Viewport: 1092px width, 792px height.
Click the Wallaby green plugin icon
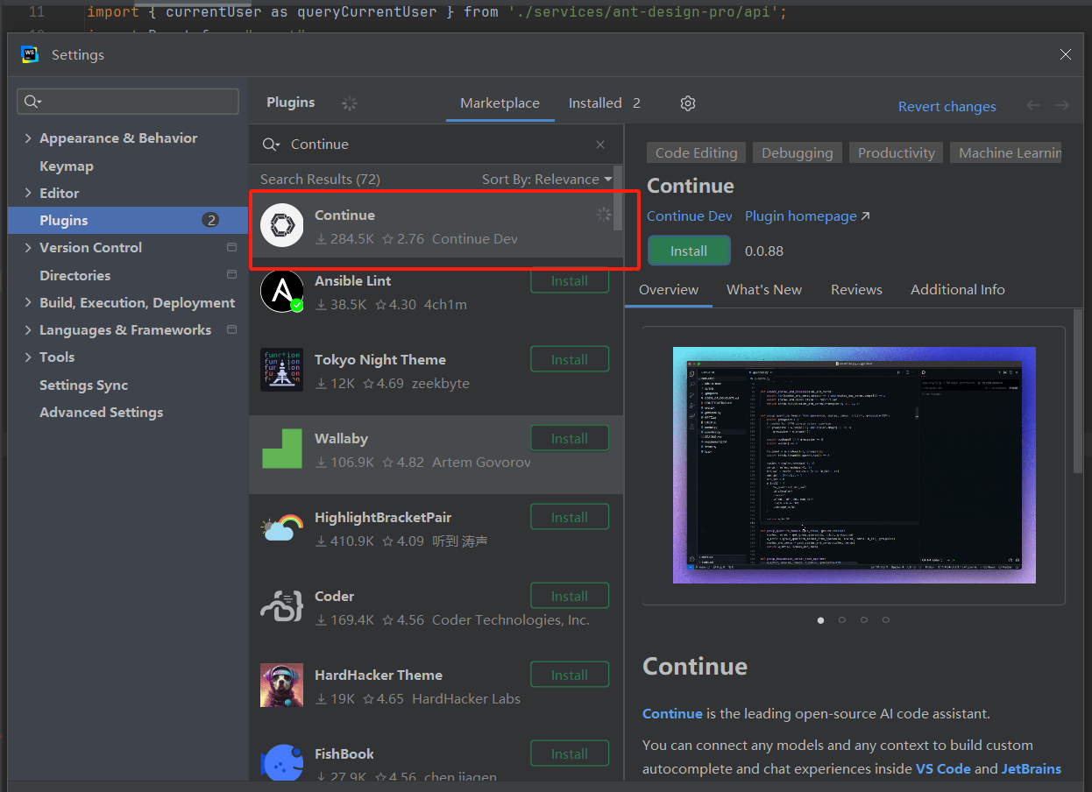point(282,449)
